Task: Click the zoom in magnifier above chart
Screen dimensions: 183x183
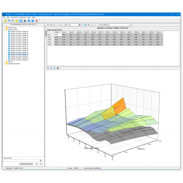Action: point(48,68)
